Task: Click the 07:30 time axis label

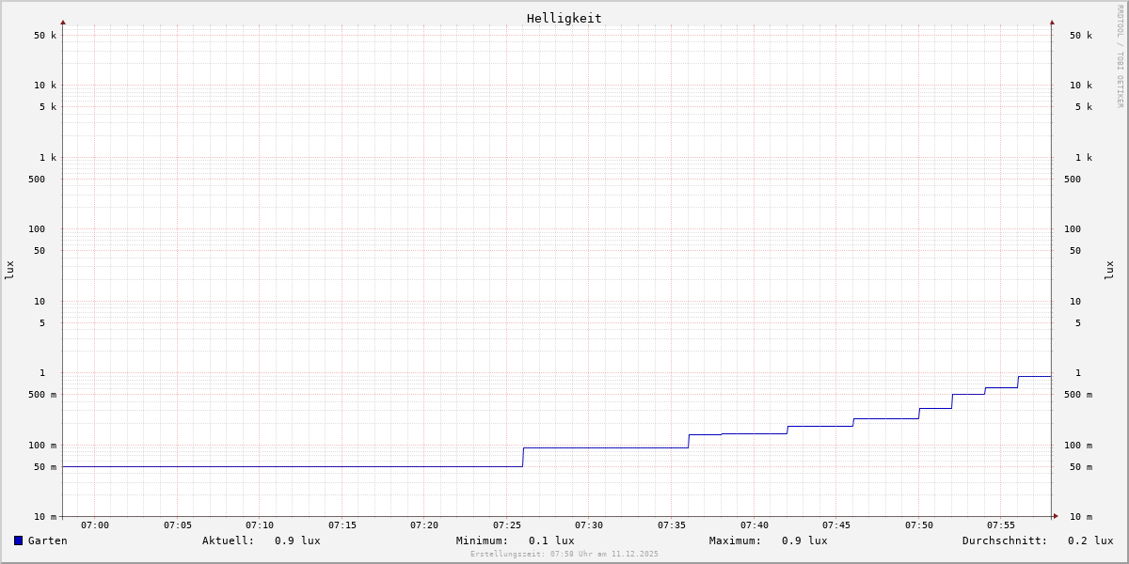Action: (x=589, y=525)
